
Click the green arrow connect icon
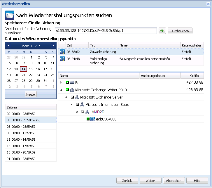162,31
